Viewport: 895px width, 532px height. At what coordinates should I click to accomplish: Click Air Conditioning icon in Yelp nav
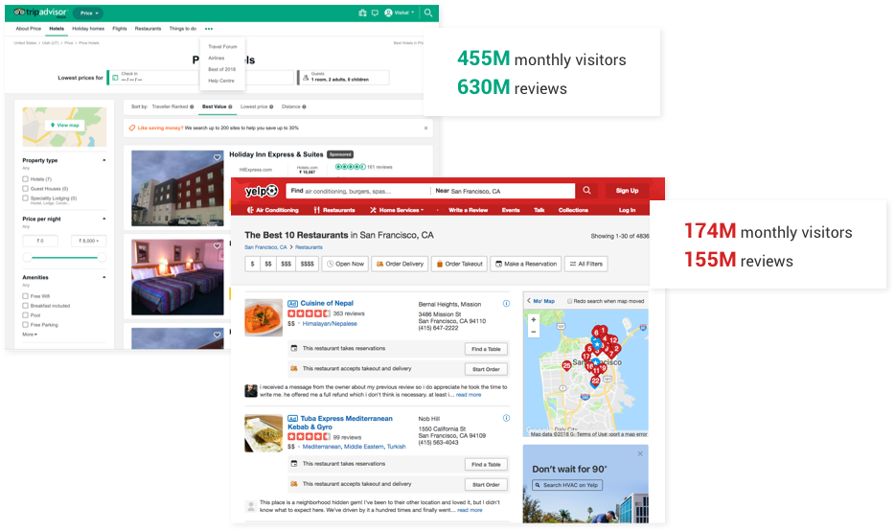pos(250,210)
